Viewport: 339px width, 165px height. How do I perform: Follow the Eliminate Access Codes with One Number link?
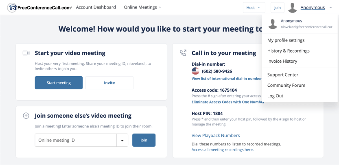pyautogui.click(x=228, y=102)
